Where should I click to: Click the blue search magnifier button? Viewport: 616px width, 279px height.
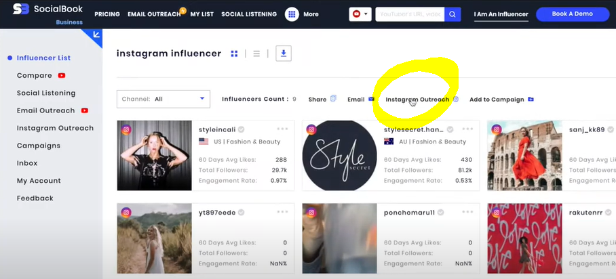click(453, 14)
